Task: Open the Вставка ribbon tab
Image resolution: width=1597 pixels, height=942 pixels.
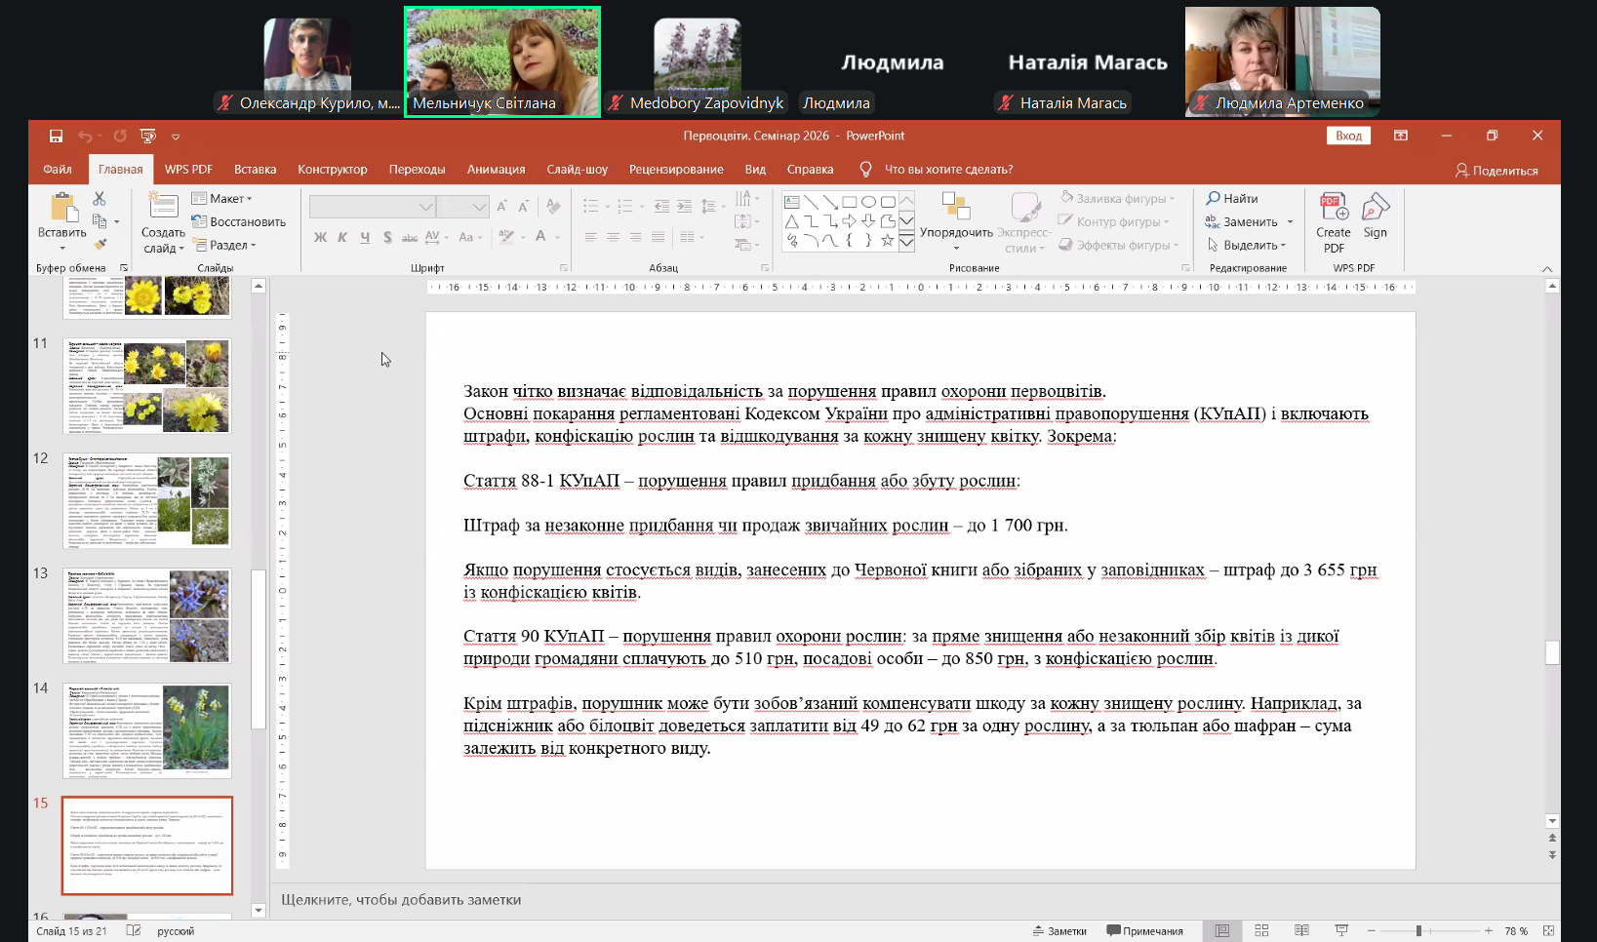Action: 255,170
